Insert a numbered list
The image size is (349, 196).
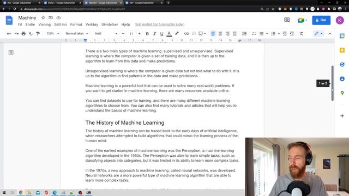[273, 34]
